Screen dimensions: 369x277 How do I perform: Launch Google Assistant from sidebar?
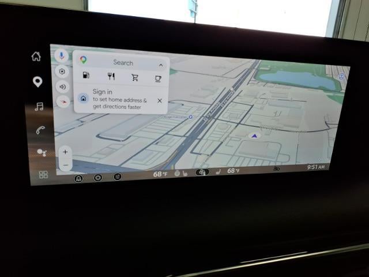pos(42,152)
